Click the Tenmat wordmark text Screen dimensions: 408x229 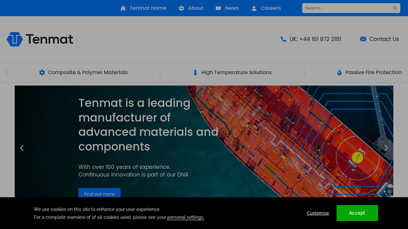coord(49,39)
